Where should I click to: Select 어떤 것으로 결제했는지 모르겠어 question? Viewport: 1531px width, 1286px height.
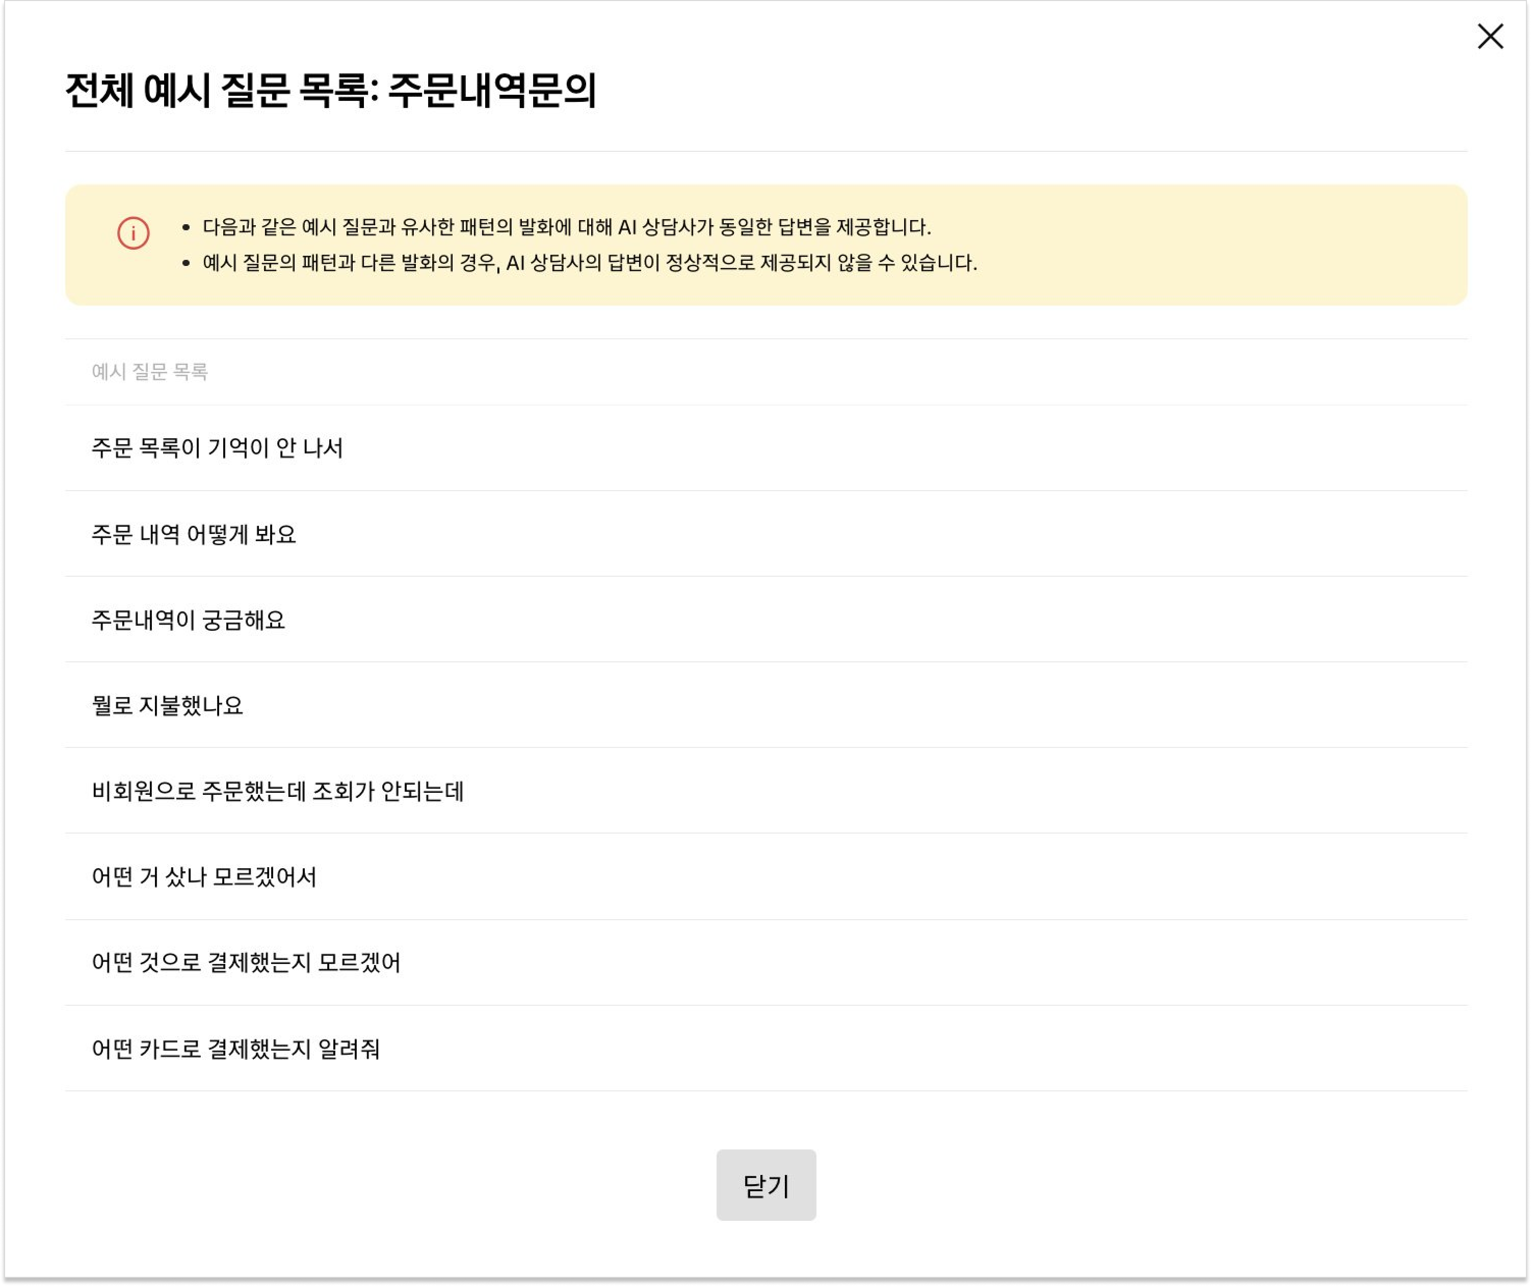tap(246, 962)
